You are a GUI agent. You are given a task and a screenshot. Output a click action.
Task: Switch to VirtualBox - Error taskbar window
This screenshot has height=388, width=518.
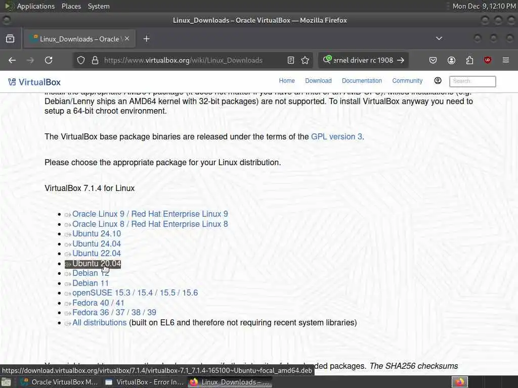pos(144,382)
